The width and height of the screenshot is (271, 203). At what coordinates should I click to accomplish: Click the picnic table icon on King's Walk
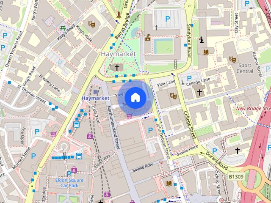click(63, 29)
